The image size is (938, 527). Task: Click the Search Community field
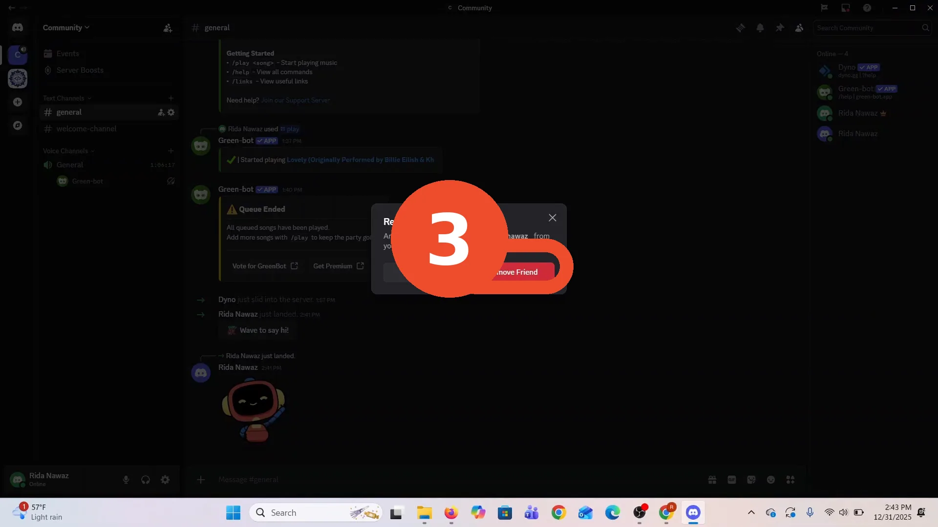click(x=873, y=28)
